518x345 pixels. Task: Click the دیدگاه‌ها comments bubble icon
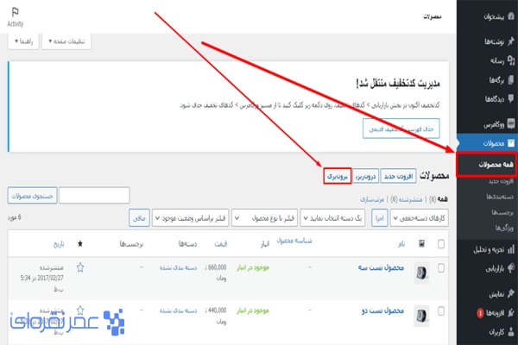[511, 98]
